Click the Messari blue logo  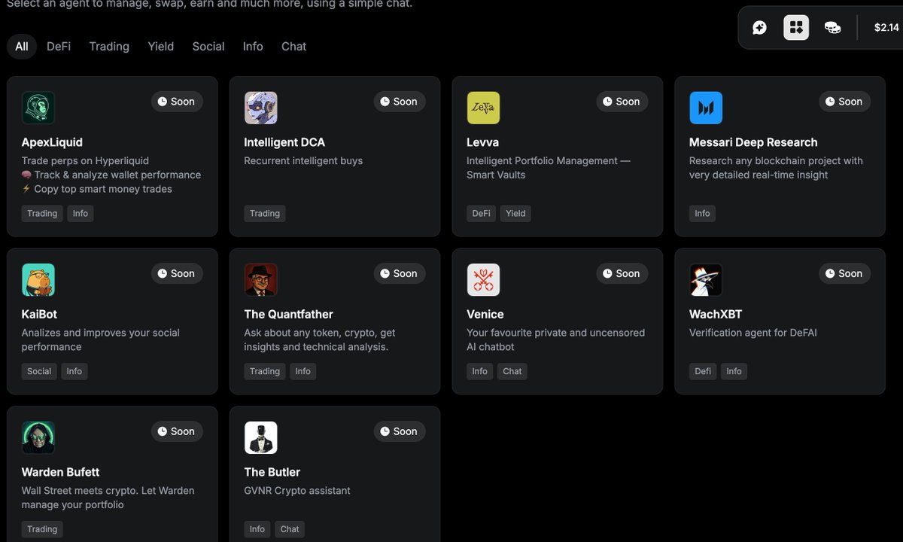tap(706, 108)
